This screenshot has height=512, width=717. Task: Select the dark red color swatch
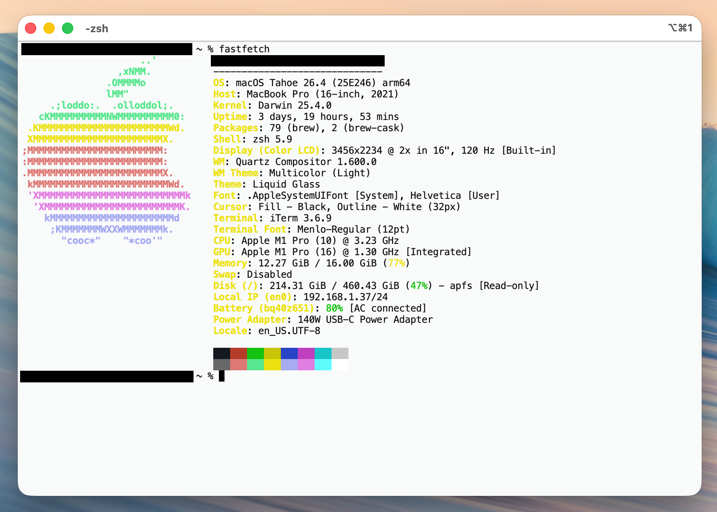tap(239, 353)
